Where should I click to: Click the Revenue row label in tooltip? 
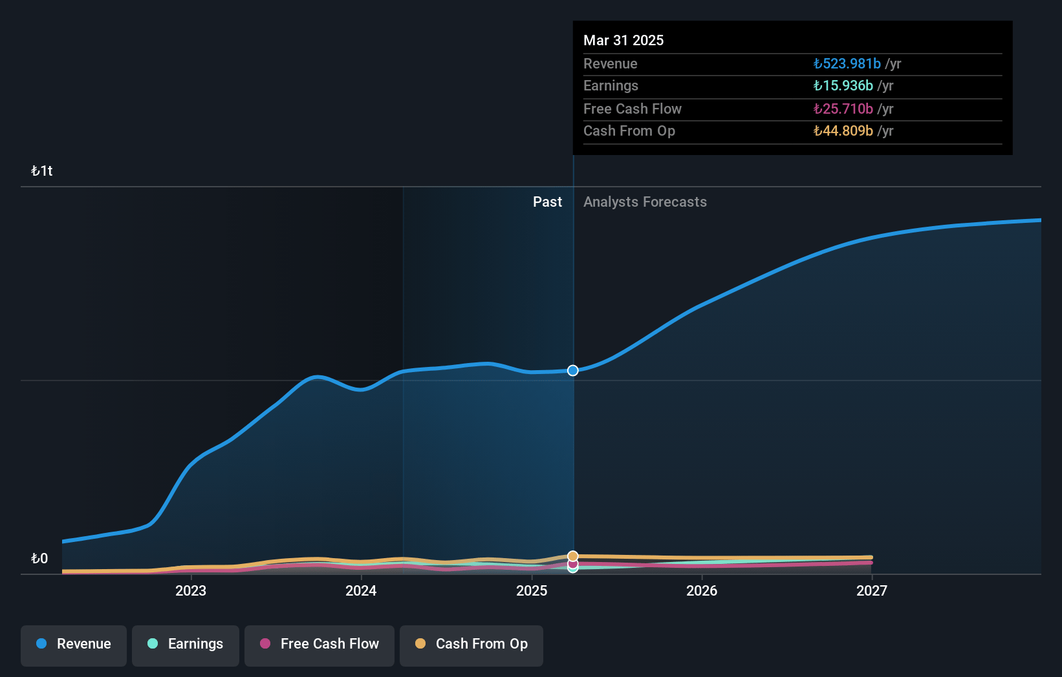(610, 63)
